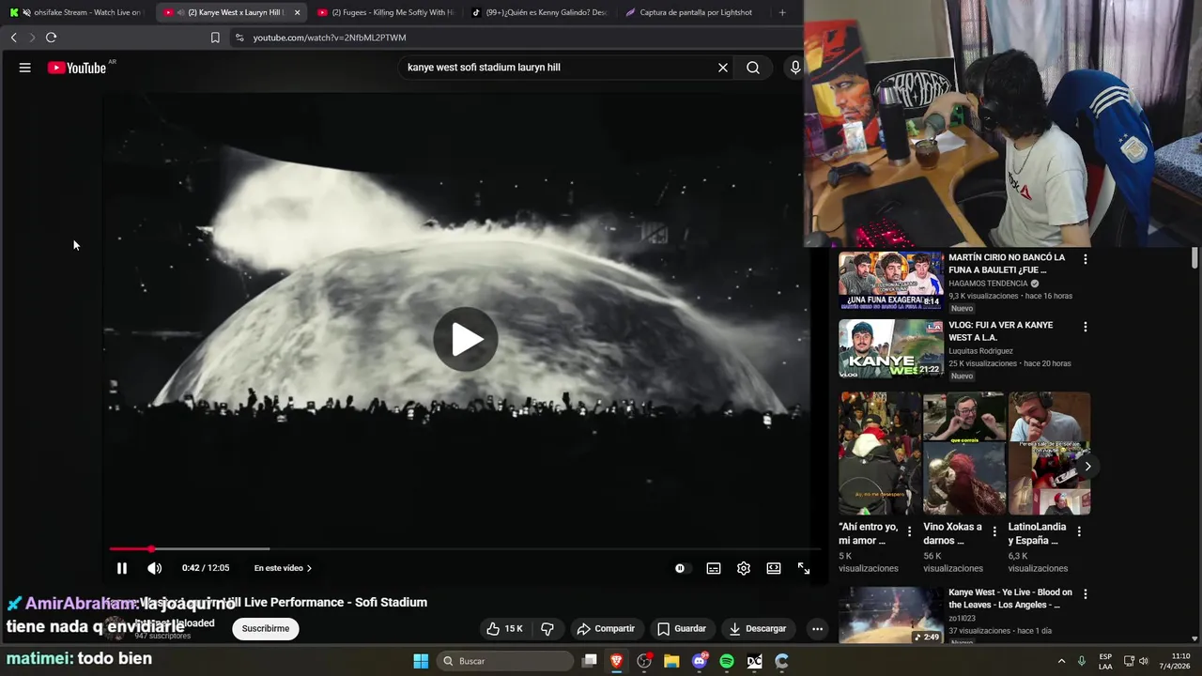Go forward with the browser forward arrow

[x=31, y=38]
